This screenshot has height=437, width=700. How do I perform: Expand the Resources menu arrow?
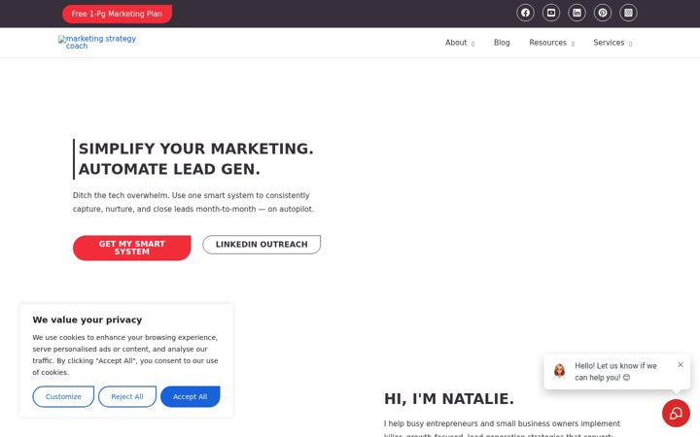click(x=573, y=44)
